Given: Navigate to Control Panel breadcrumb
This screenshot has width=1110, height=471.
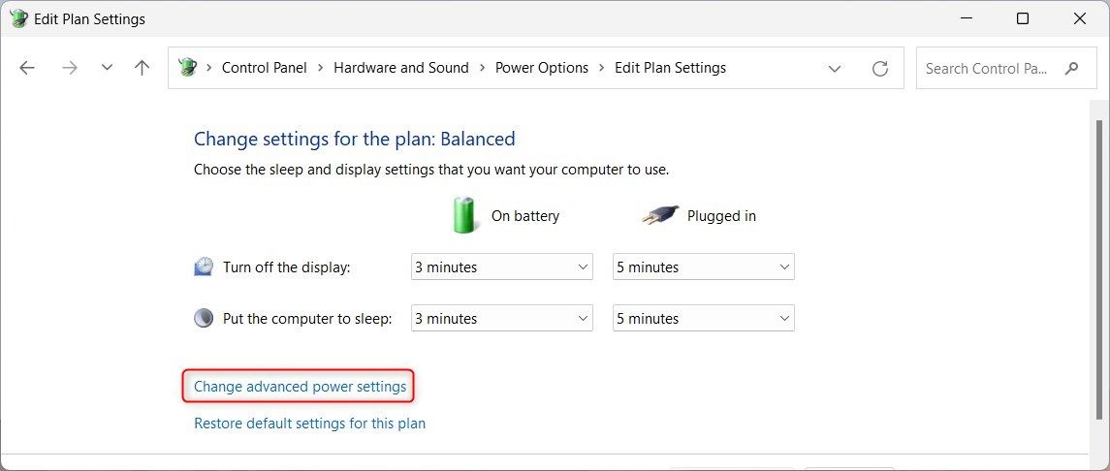Looking at the screenshot, I should (265, 68).
